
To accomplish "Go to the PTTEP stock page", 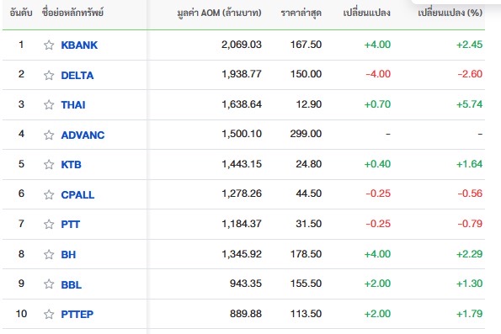I will [77, 314].
